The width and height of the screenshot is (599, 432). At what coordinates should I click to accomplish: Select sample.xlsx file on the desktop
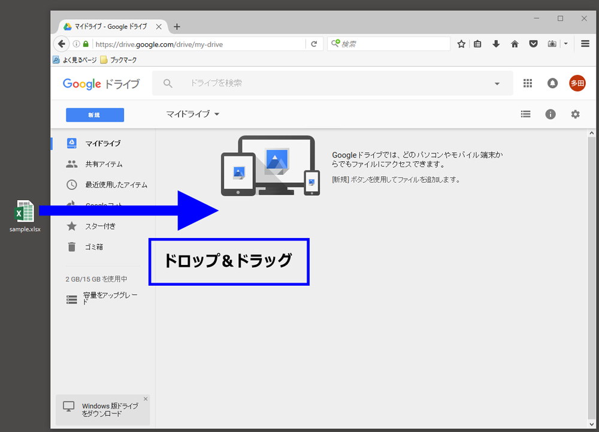click(25, 216)
